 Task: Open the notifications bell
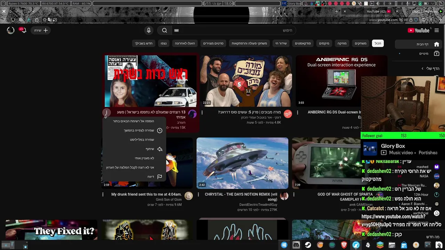[x=24, y=31]
